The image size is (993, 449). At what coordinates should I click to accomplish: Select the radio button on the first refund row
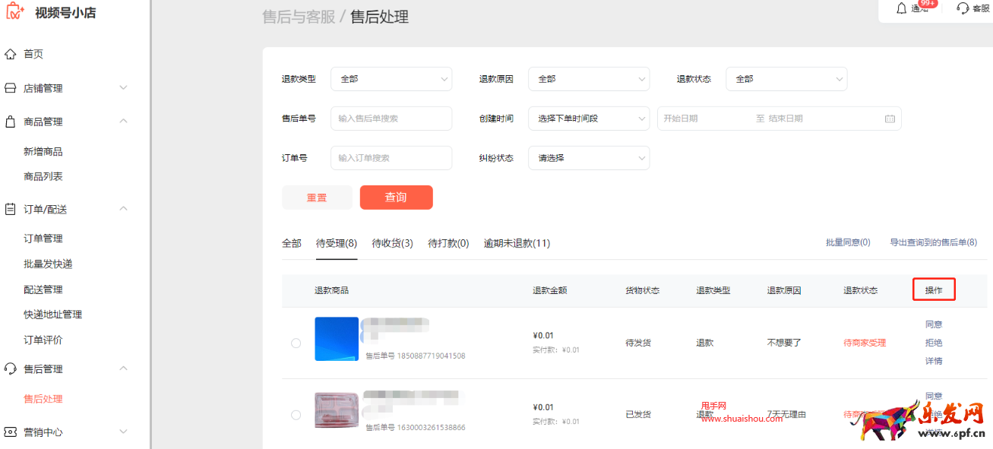click(296, 342)
